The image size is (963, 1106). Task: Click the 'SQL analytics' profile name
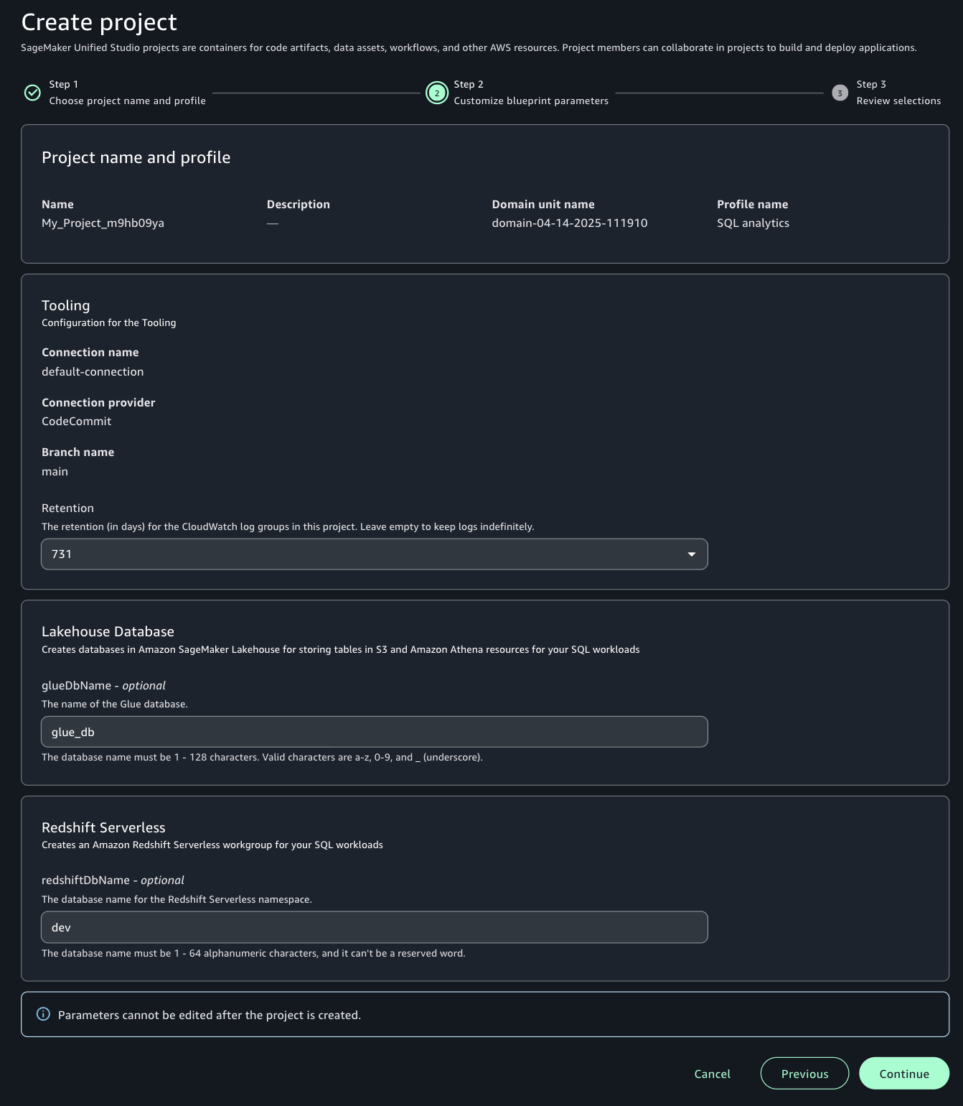click(753, 223)
